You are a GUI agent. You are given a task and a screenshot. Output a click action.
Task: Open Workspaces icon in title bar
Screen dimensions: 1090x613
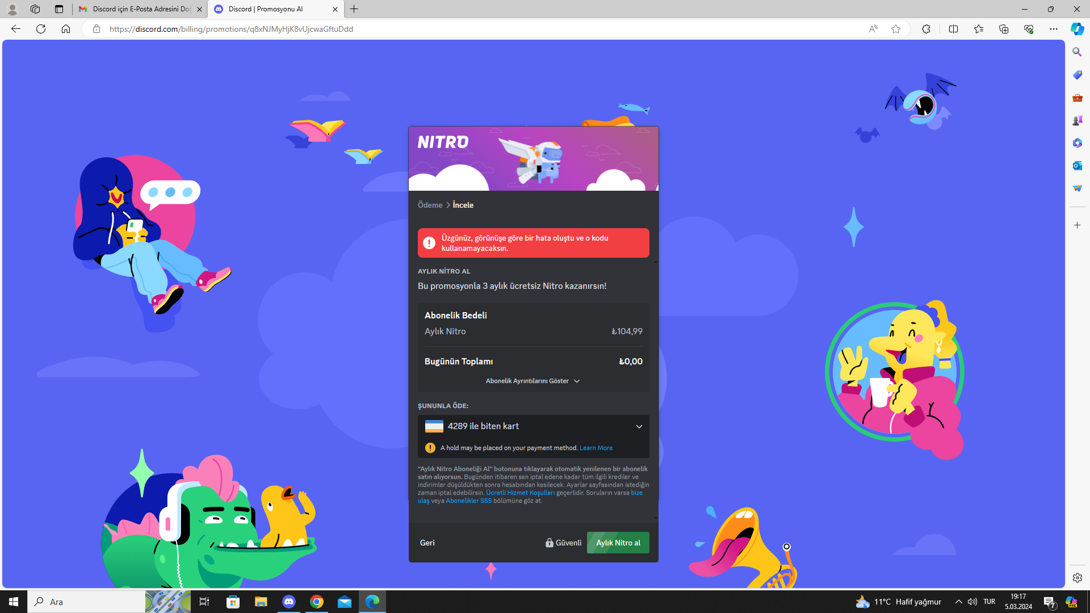(35, 9)
